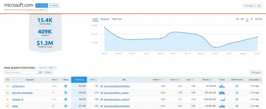Screen dimensions: 266x109
Task: Download the report with the PDF button
Action: [x=259, y=6]
